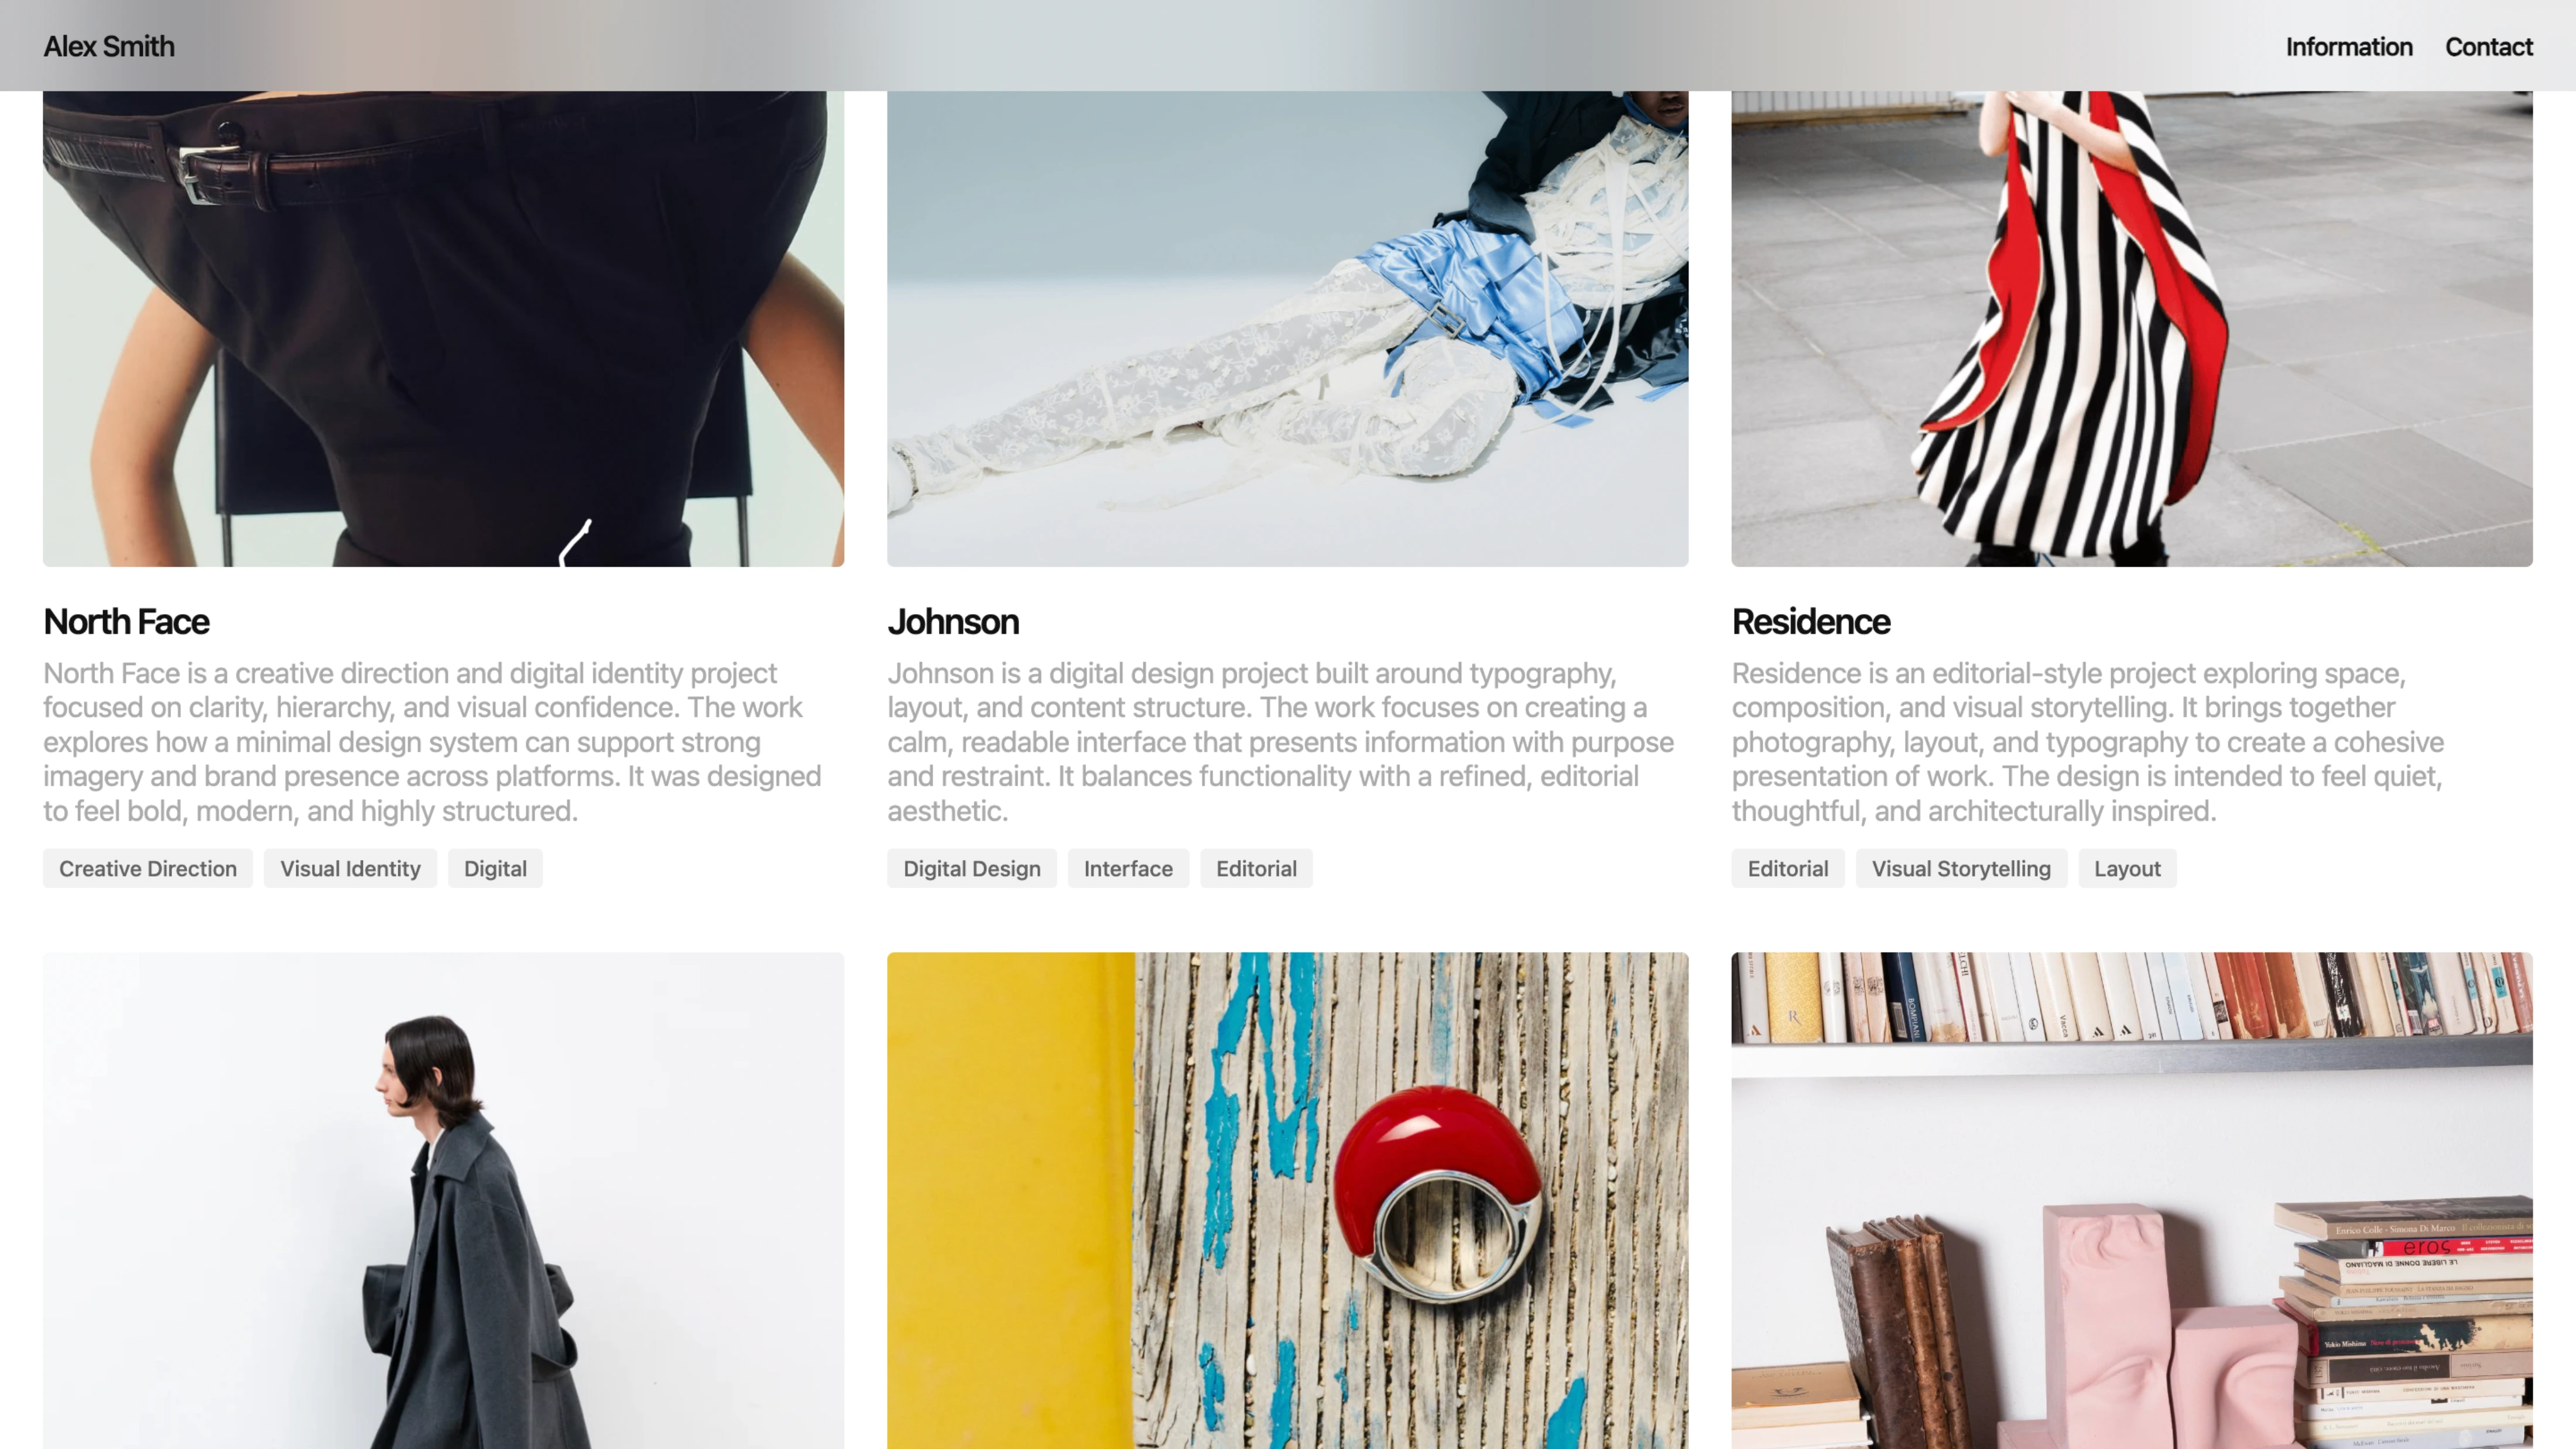Click the Editorial tag under Residence

(x=1788, y=868)
